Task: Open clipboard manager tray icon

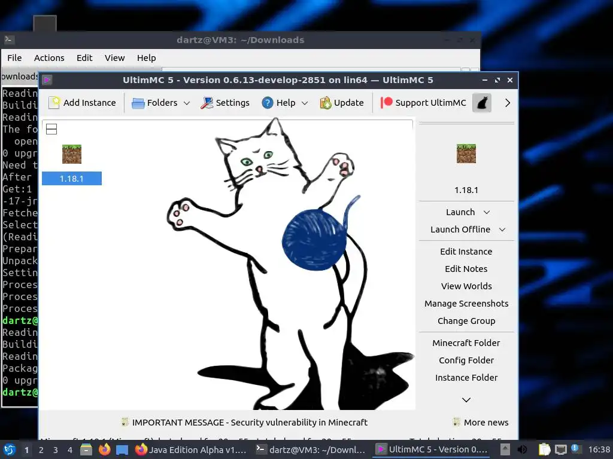Action: pos(544,449)
